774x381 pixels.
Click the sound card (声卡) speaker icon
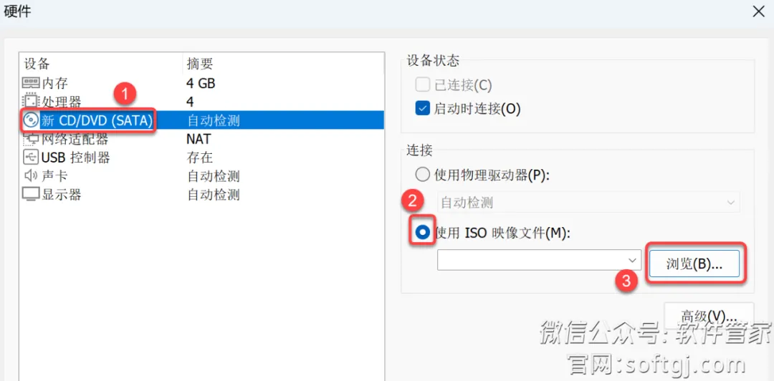click(31, 175)
